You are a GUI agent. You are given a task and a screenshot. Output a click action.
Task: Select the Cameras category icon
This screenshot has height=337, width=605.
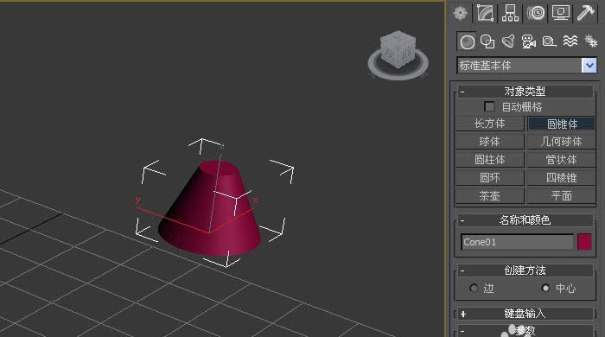pos(529,41)
